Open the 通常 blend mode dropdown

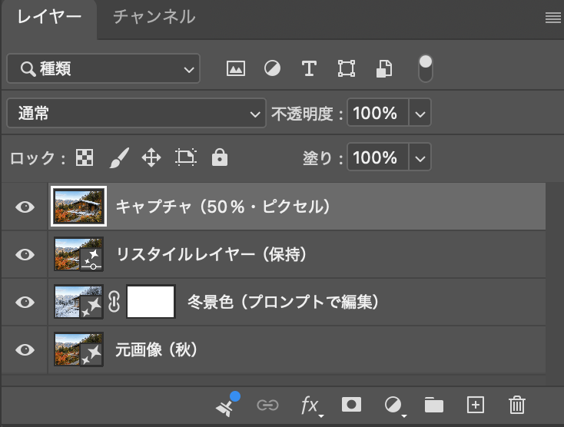click(136, 113)
